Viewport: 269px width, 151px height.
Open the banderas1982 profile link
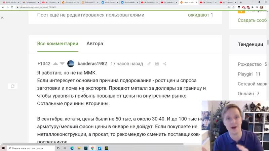point(92,64)
